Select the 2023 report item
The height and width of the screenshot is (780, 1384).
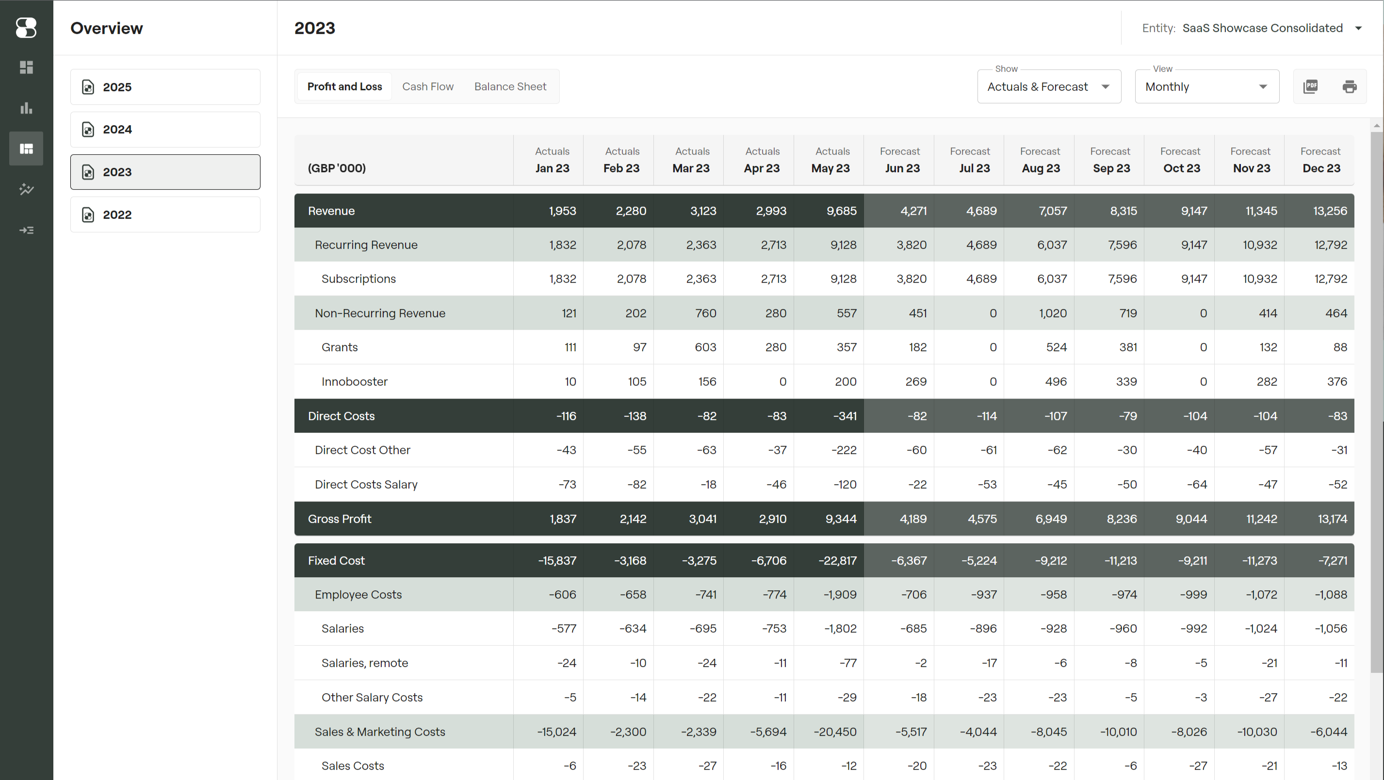pyautogui.click(x=165, y=172)
